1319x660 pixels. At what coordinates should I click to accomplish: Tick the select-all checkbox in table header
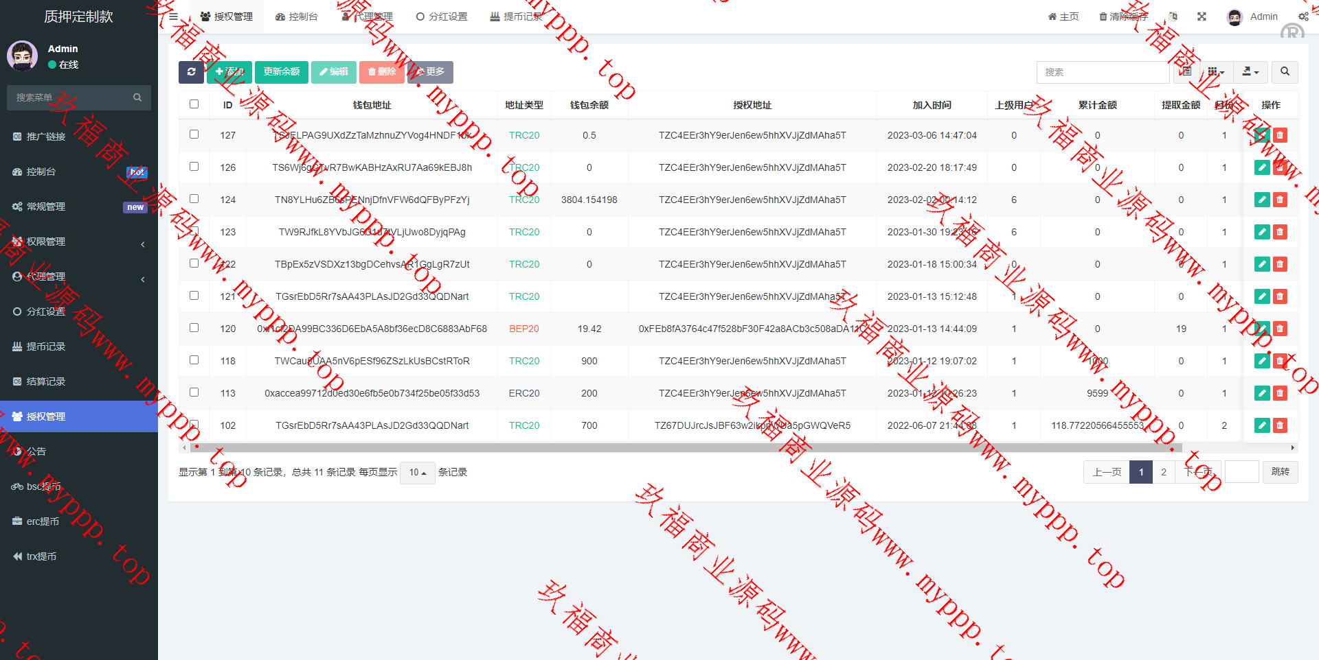pos(194,104)
